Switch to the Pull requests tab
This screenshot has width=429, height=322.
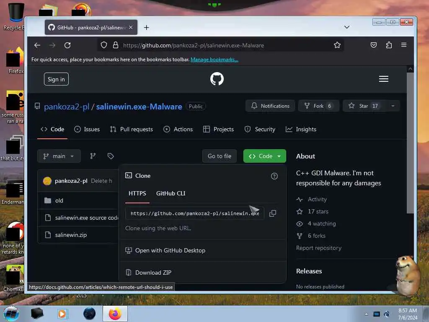pyautogui.click(x=131, y=129)
